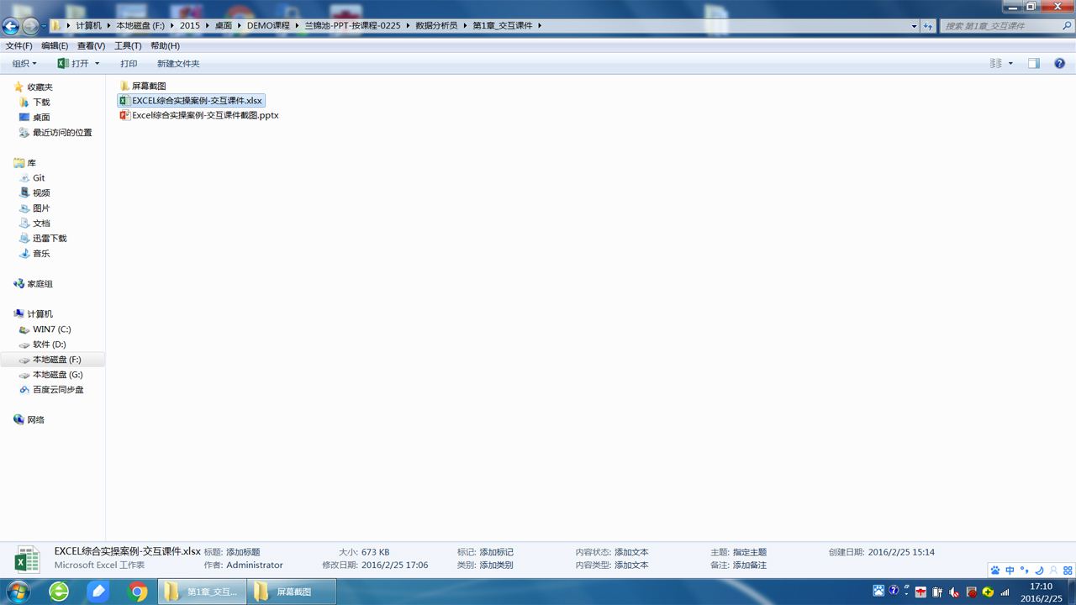Open DEMO课程 breadcrumb segment
Viewport: 1076px width, 605px height.
pyautogui.click(x=268, y=26)
